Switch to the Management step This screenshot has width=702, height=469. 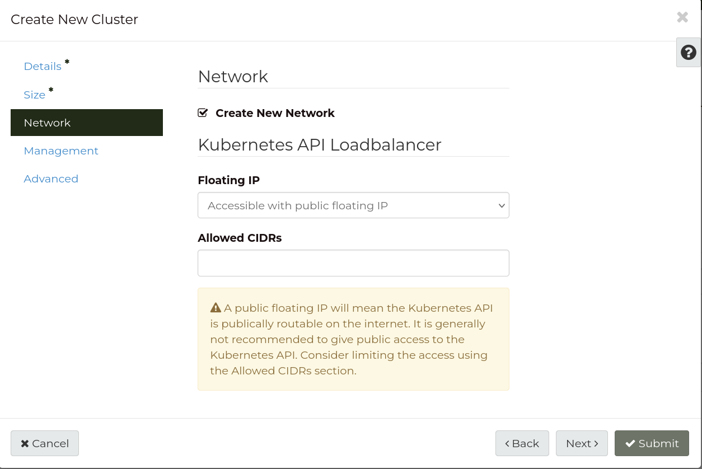[x=61, y=151]
